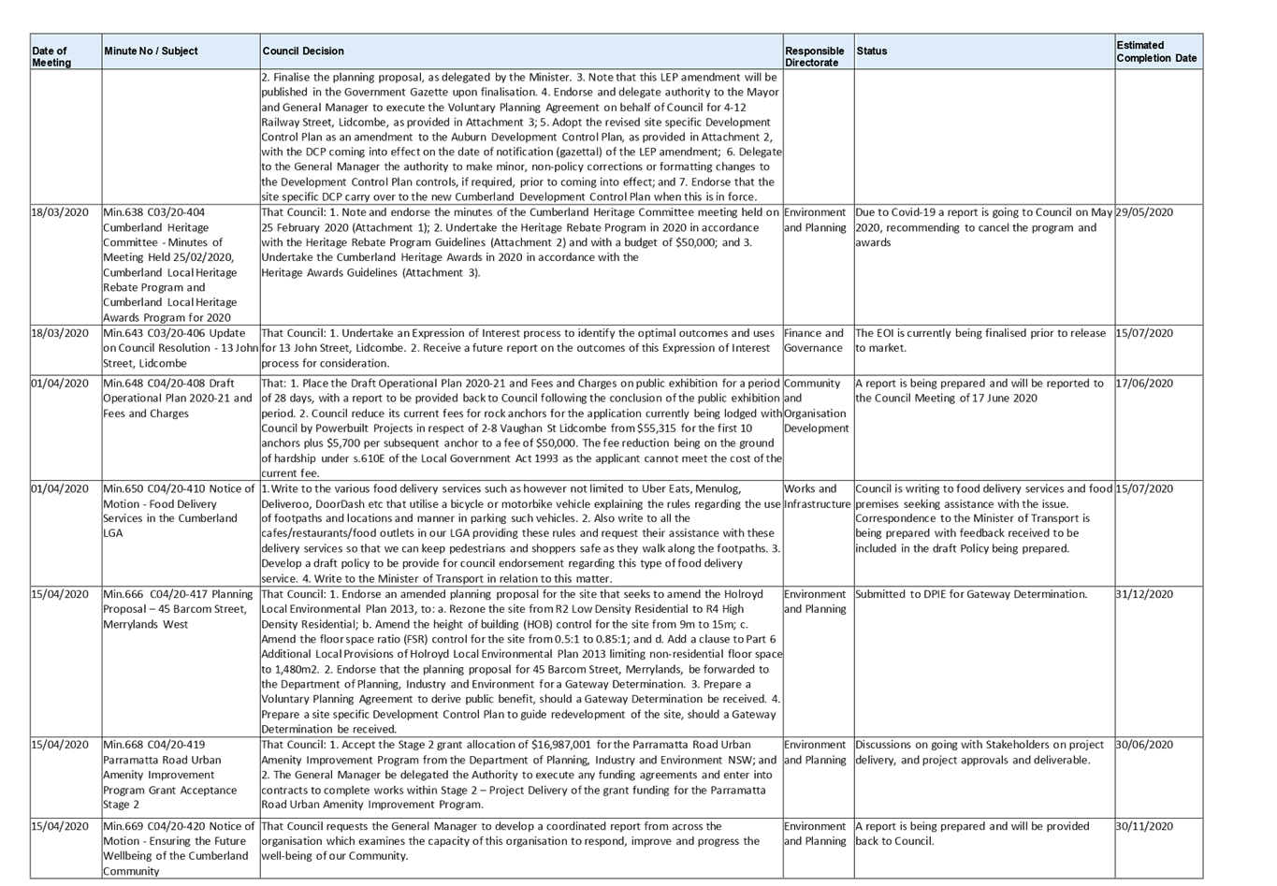Click completion date 29/05/2020
The height and width of the screenshot is (886, 1277).
pyautogui.click(x=1144, y=212)
